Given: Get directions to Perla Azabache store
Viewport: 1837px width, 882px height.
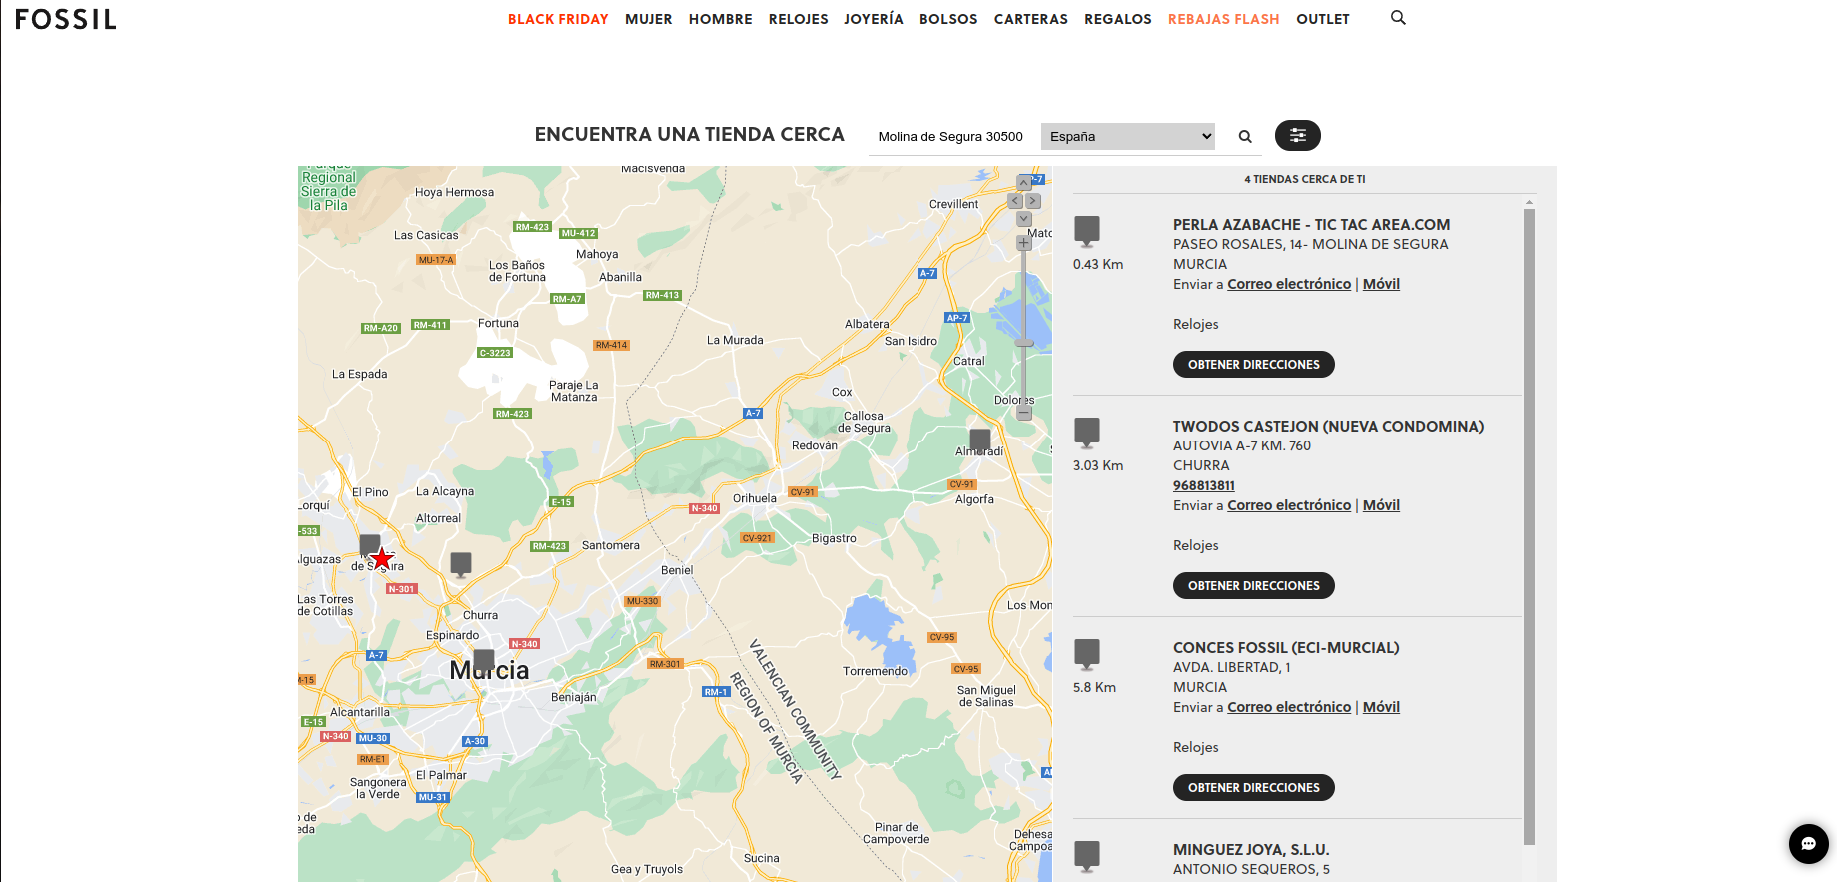Looking at the screenshot, I should click(x=1254, y=365).
